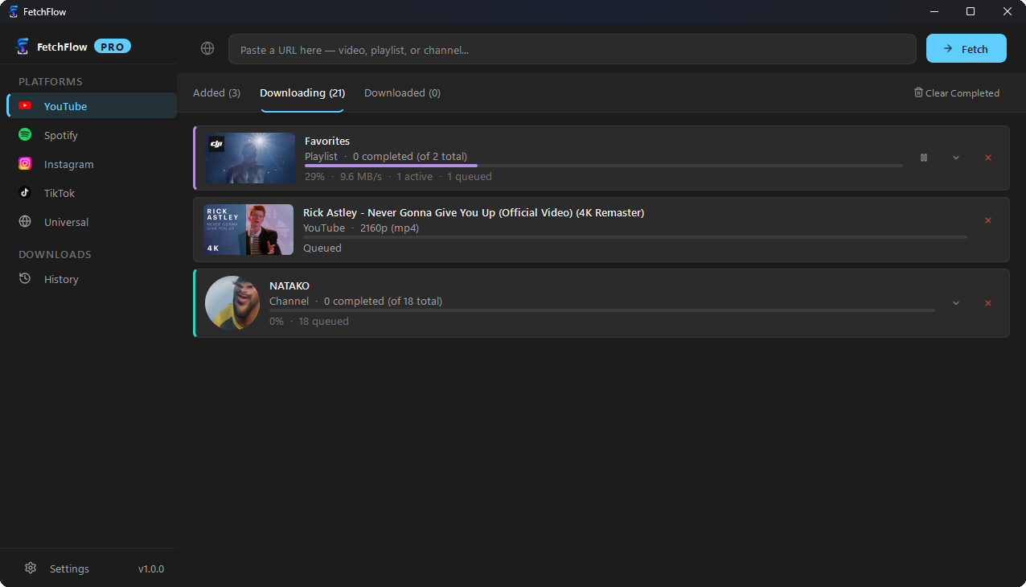The image size is (1026, 587).
Task: Switch to the Added (3) tab
Action: click(x=216, y=92)
